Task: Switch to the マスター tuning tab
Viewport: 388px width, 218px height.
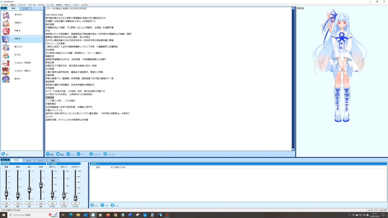Action: click(x=16, y=160)
